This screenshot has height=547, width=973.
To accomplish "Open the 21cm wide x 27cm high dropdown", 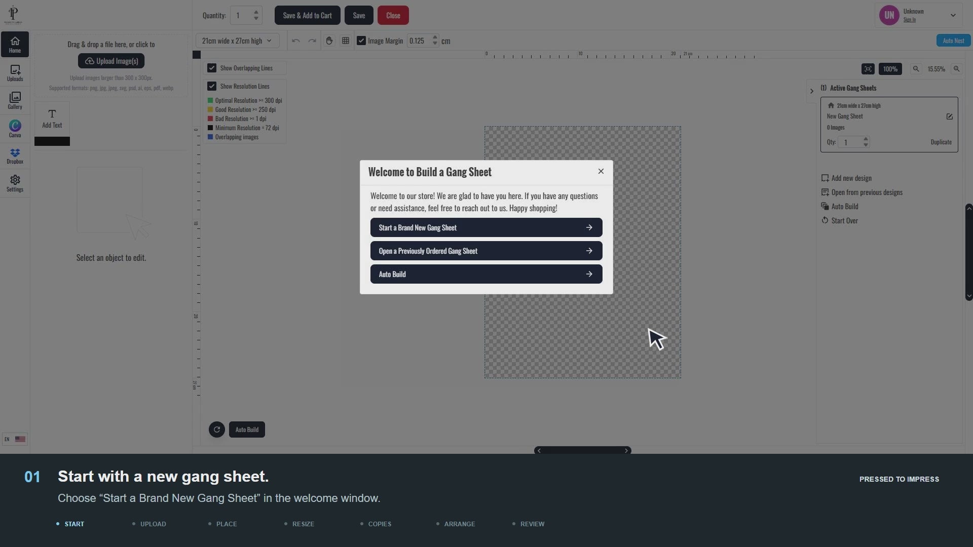I will pos(237,41).
